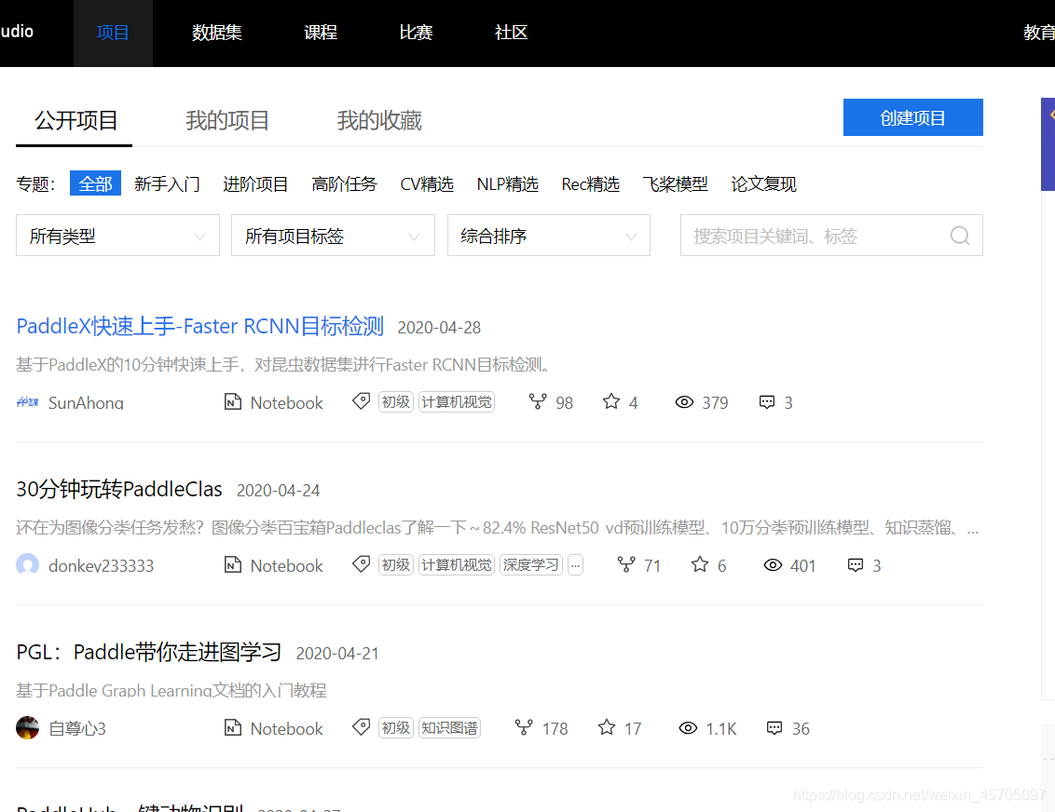Click comment icon next to 36

[x=774, y=728]
